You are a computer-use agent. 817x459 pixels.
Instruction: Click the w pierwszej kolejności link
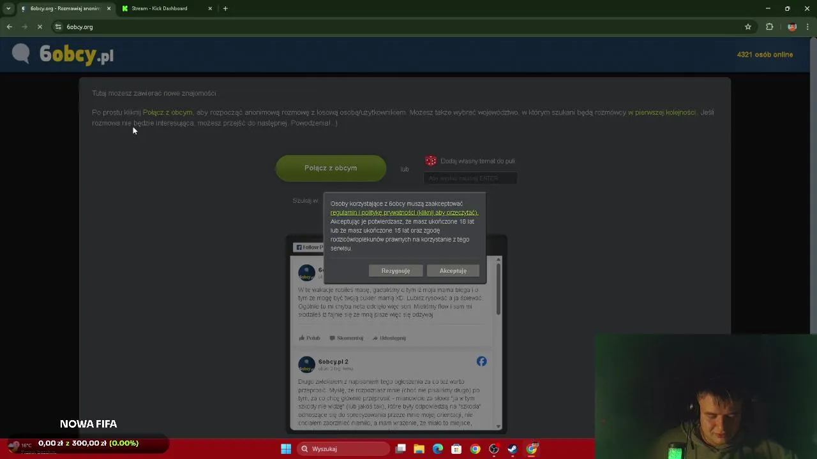662,112
